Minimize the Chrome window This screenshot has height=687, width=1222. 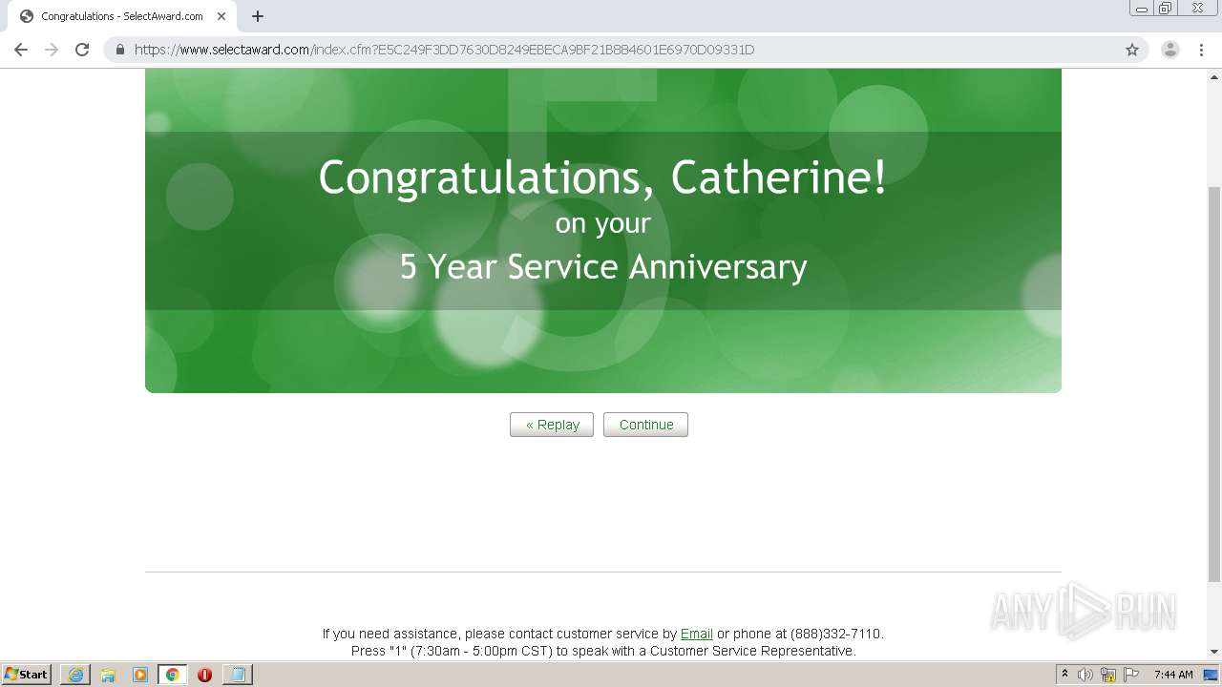1142,9
